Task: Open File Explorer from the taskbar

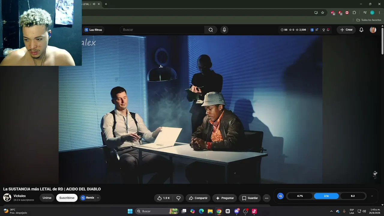Action: point(210,211)
